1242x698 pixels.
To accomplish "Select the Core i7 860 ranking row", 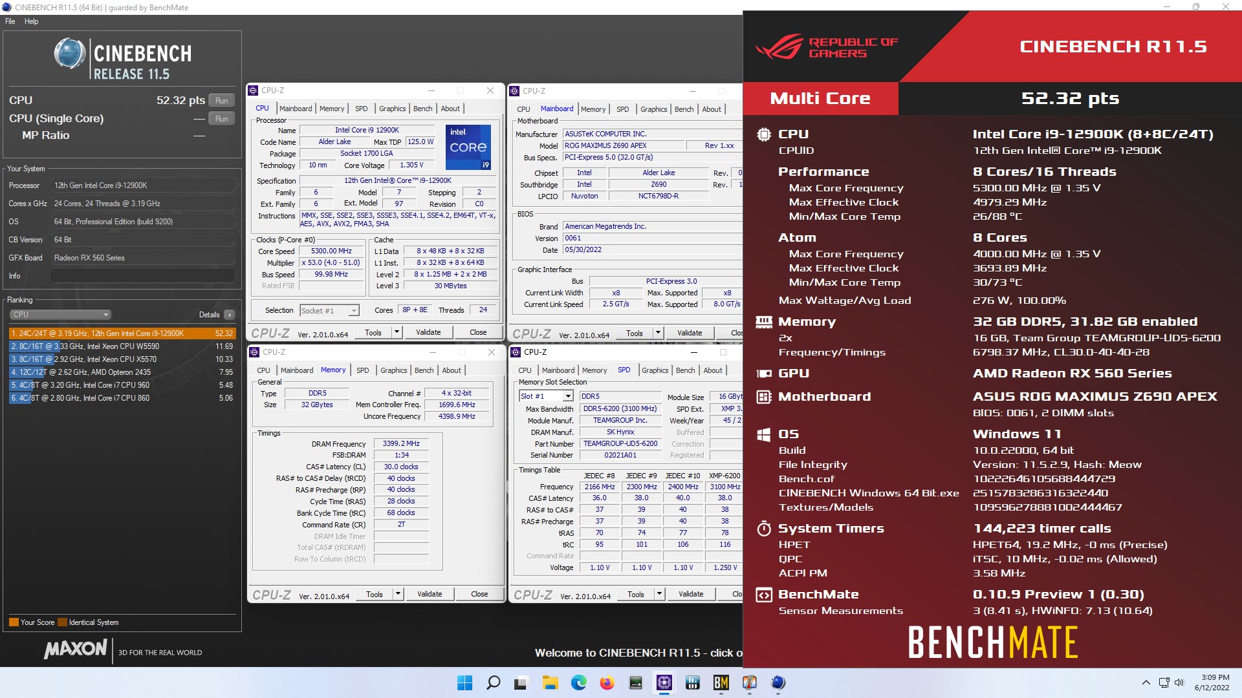I will pyautogui.click(x=122, y=398).
